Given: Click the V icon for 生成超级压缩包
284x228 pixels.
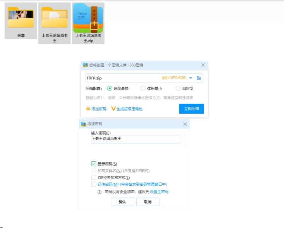Looking at the screenshot, I should (114, 109).
